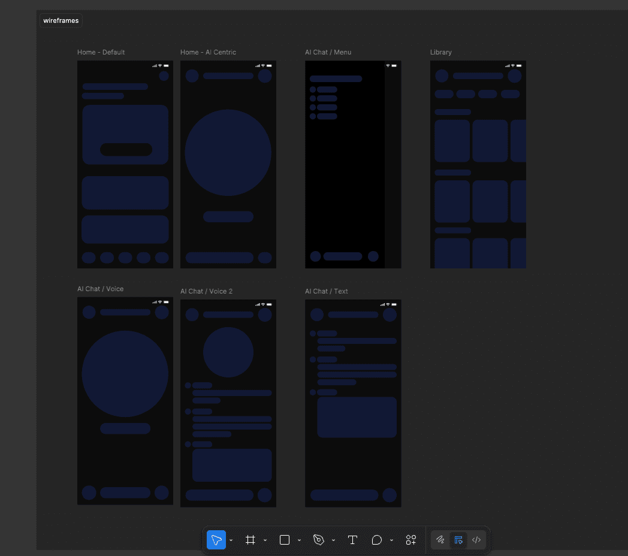Viewport: 628px width, 556px height.
Task: Click large message block in AI Chat / Text frame
Action: [357, 417]
